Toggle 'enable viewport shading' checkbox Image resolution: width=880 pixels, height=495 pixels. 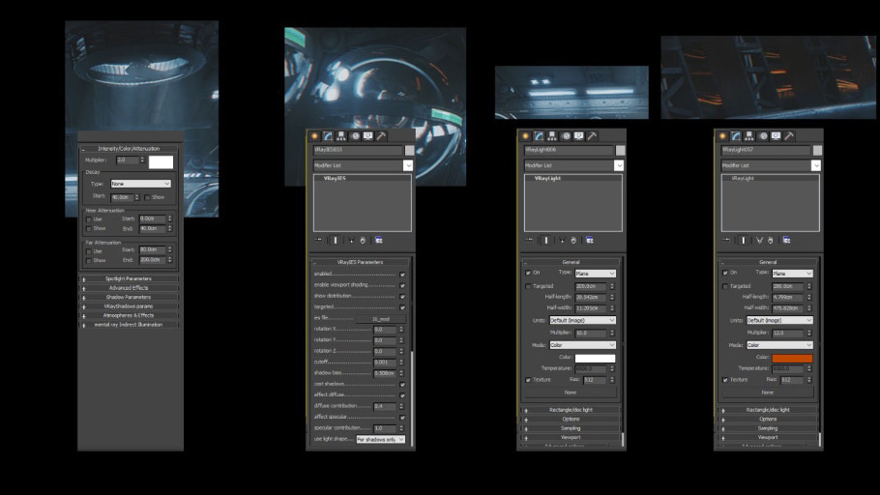click(402, 285)
